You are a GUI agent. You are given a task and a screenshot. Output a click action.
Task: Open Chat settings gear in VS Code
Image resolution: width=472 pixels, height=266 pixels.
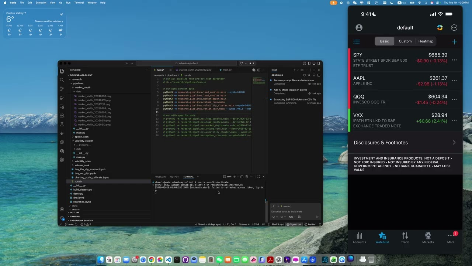coord(302,70)
